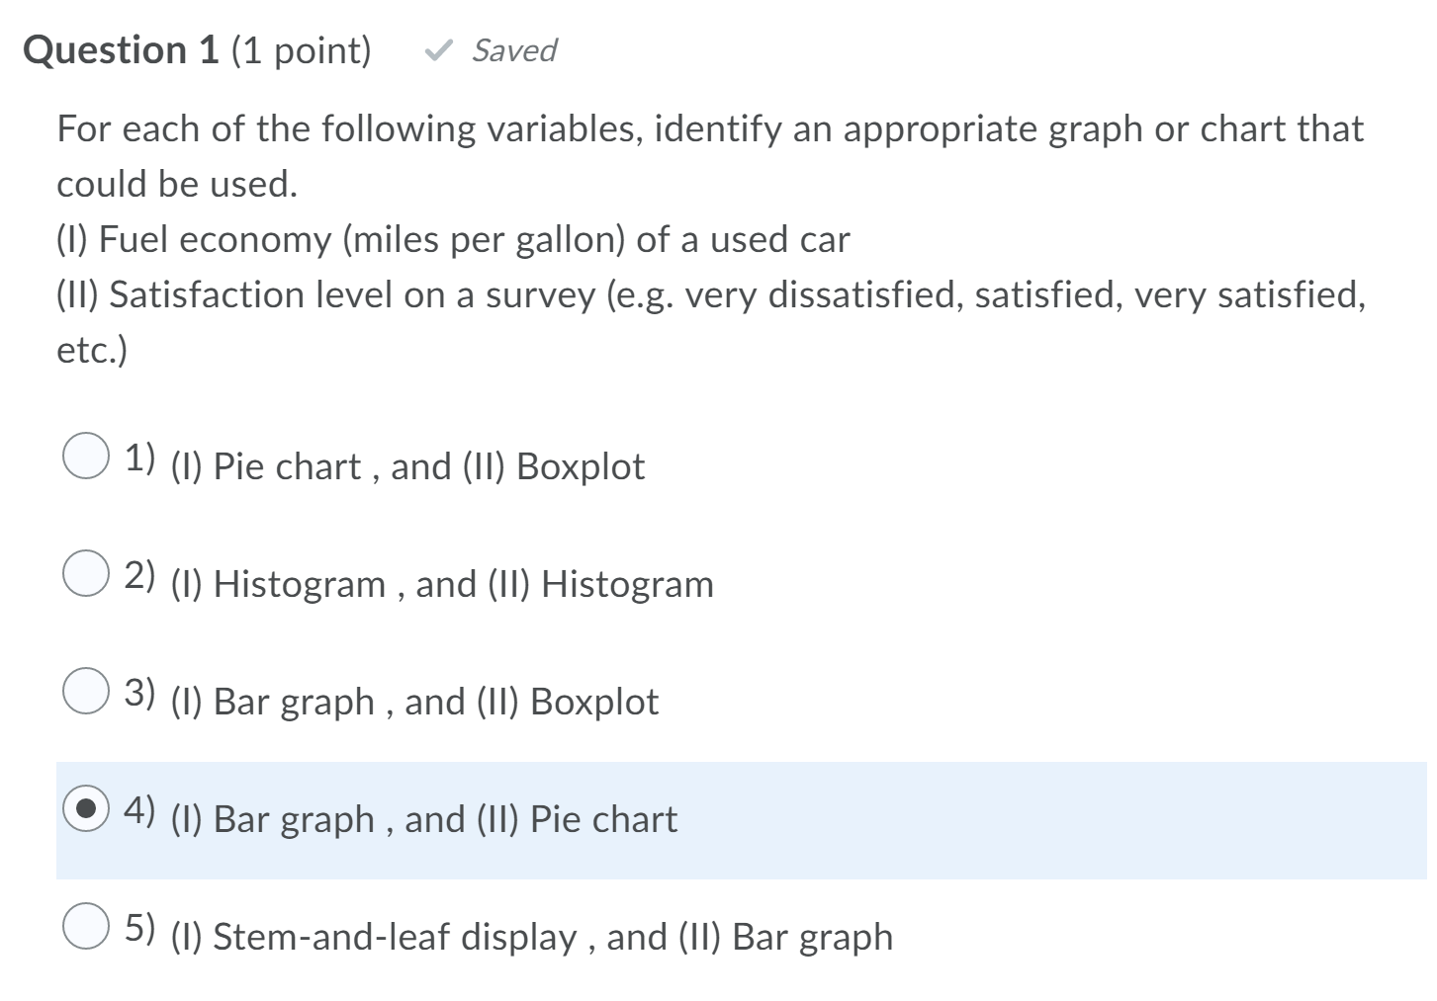Click the Saved checkmark icon
Screen dimensions: 1437x1001
point(437,49)
